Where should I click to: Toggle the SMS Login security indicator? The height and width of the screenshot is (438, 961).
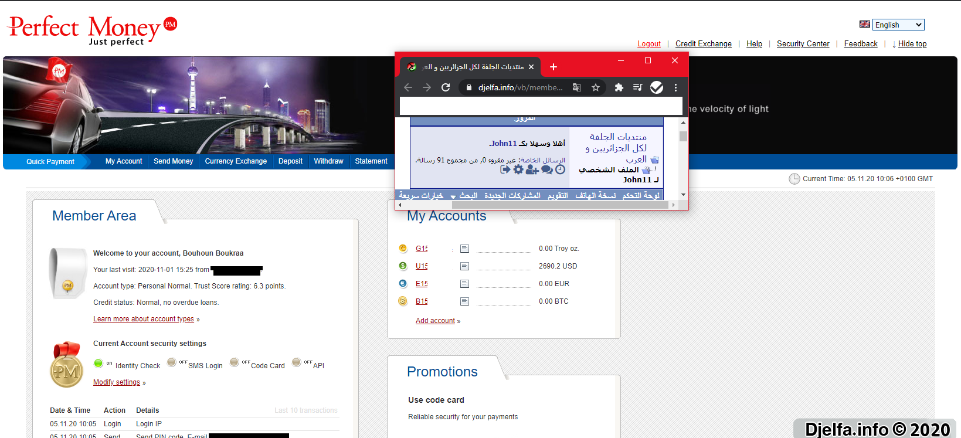[x=171, y=362]
